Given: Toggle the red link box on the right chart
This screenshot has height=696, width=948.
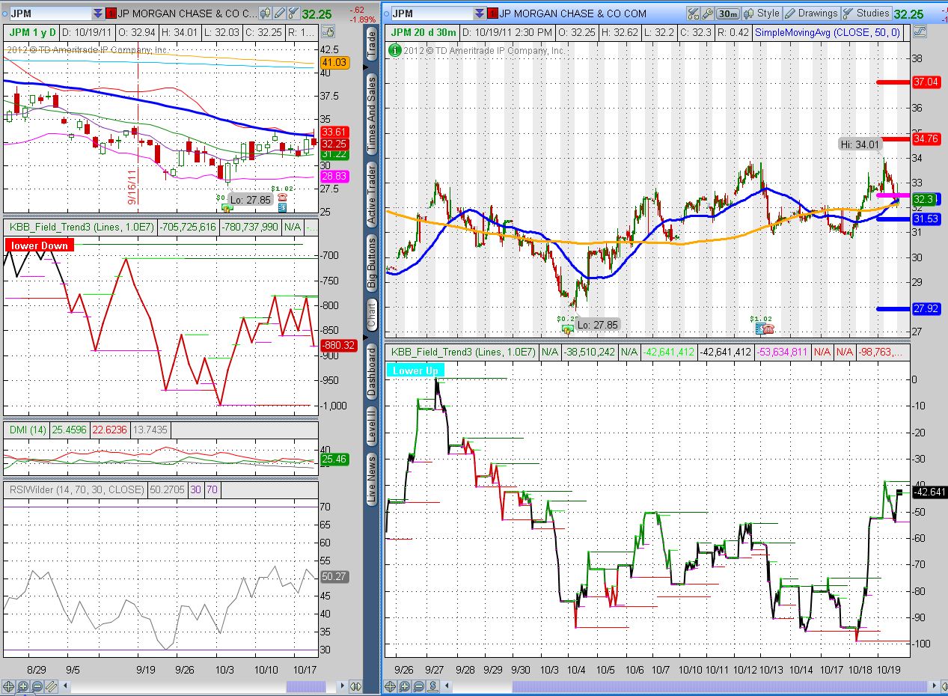Looking at the screenshot, I should tap(492, 13).
